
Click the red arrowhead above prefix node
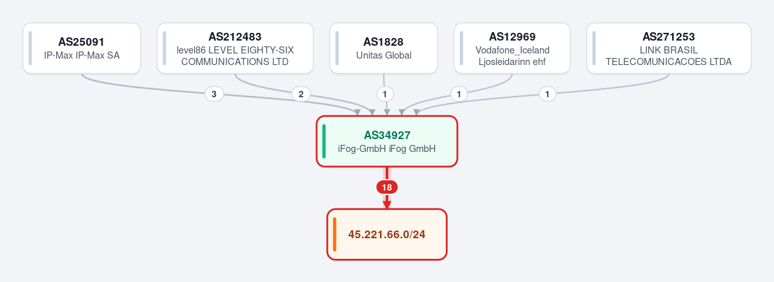point(387,205)
